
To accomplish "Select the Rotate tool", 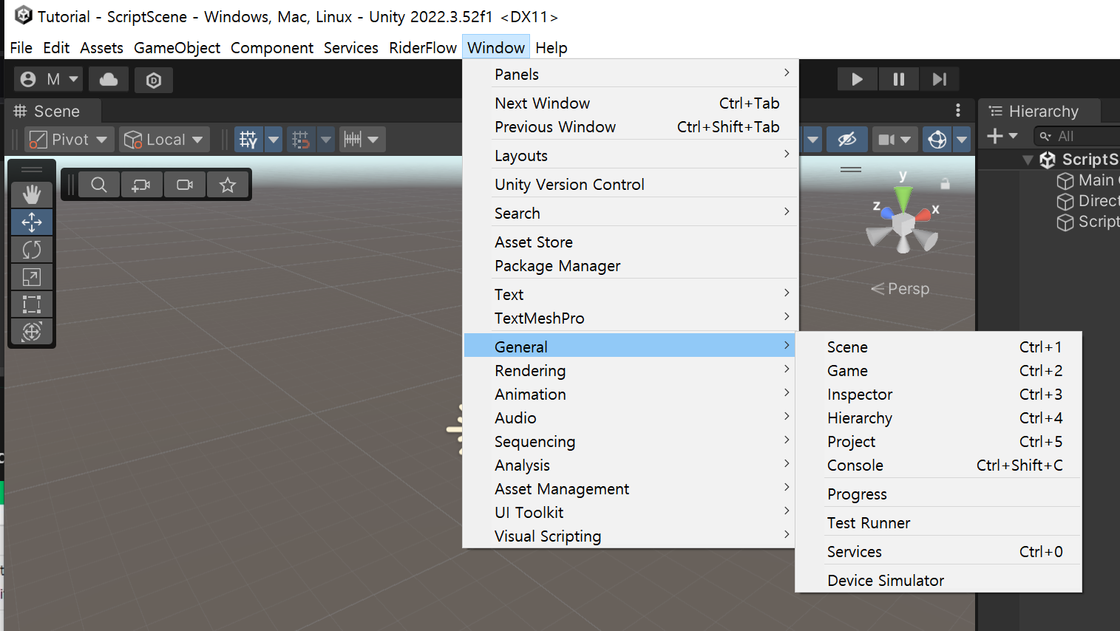I will click(32, 250).
